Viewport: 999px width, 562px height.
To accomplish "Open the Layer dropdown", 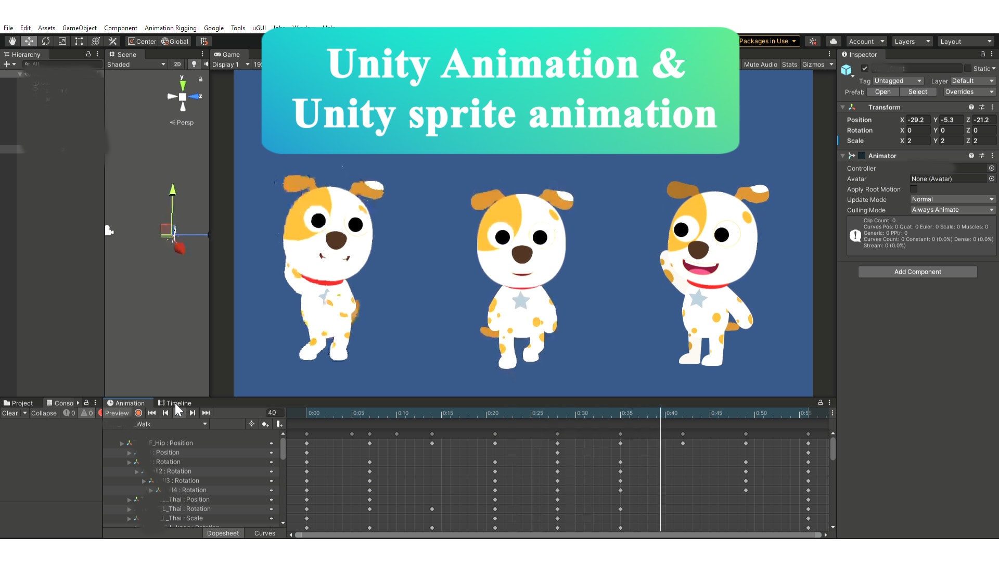I will tap(973, 81).
